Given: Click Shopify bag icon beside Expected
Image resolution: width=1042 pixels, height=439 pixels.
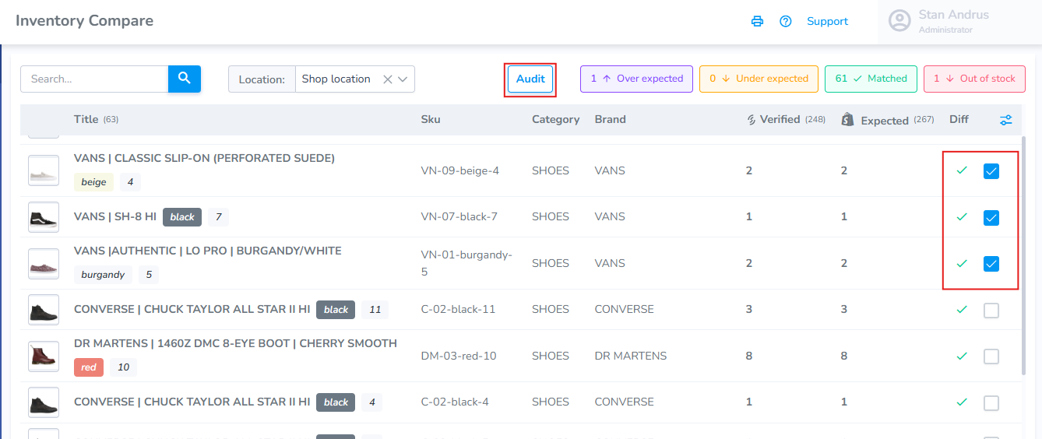Looking at the screenshot, I should (848, 120).
